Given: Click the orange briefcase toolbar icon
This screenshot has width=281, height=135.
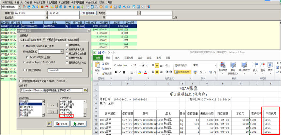Looking at the screenshot, I should click(x=42, y=7).
